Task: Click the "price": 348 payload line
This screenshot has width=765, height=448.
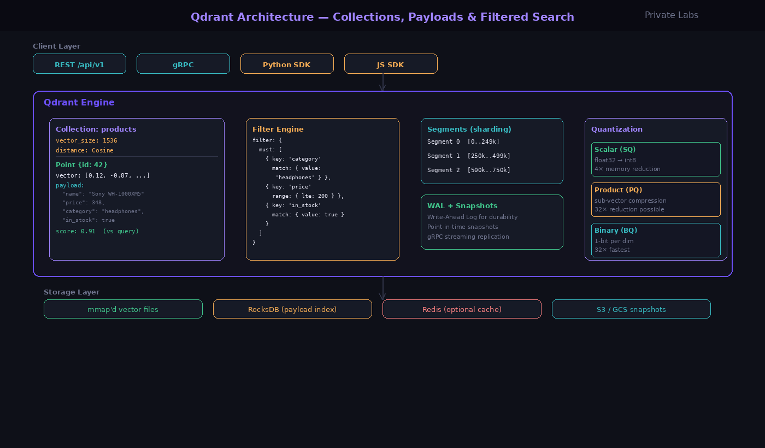Action: coord(84,202)
